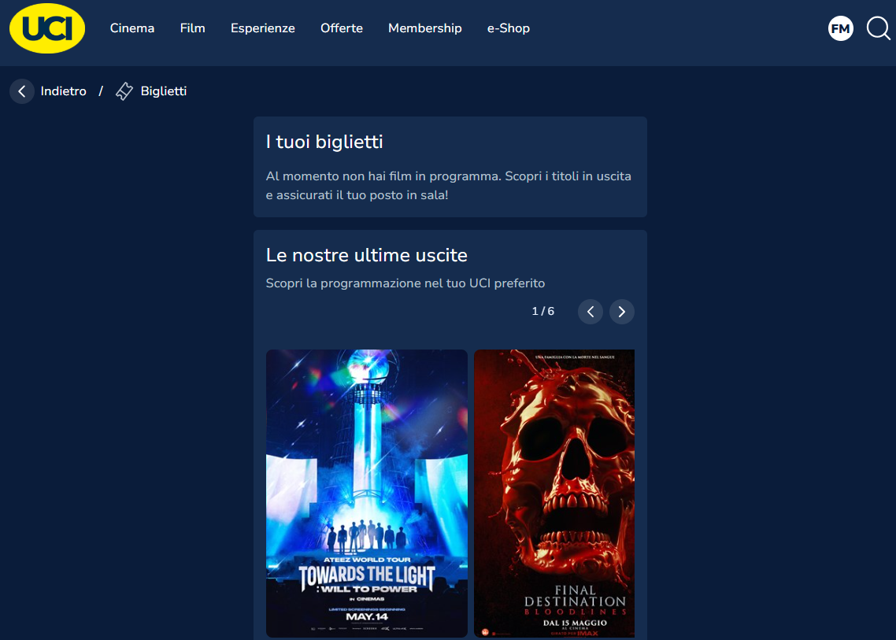
Task: Go to previous slide in carousel
Action: 591,312
